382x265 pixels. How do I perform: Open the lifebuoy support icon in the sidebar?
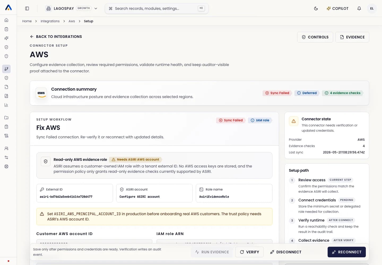(6, 166)
